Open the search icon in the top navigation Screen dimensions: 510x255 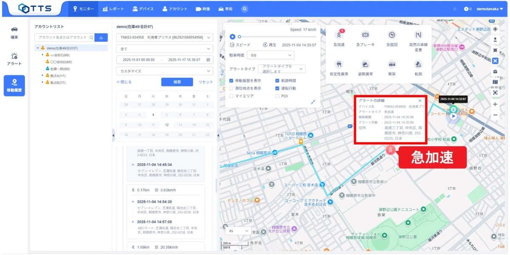pos(244,8)
